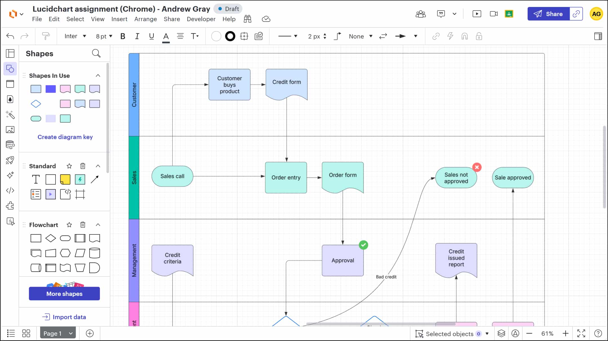Toggle the right side panel
Image resolution: width=608 pixels, height=341 pixels.
(598, 36)
